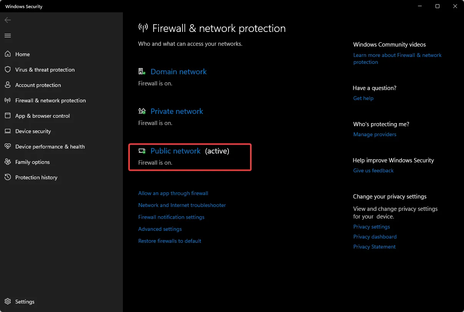Click Allow an app through firewall

pyautogui.click(x=173, y=193)
